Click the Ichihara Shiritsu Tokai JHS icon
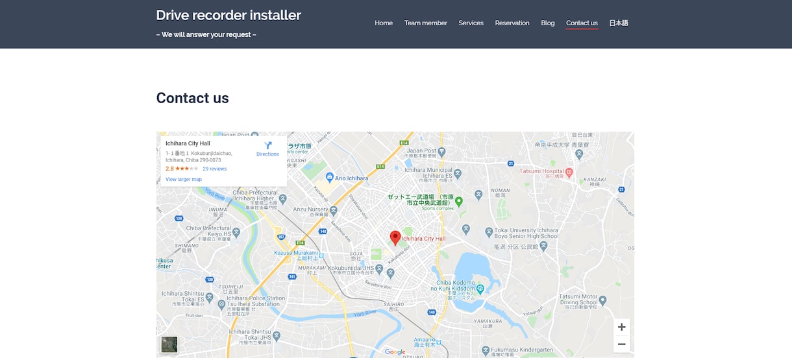This screenshot has width=792, height=358. click(276, 336)
